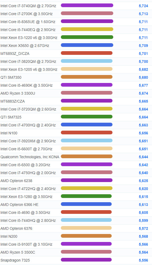
Task: Select Intel Core i7-4700HQ @ 2.40GHz
Action: [x=28, y=125]
